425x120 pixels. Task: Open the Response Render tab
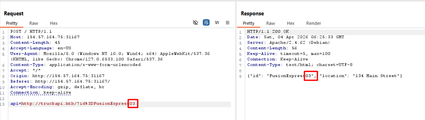click(313, 23)
